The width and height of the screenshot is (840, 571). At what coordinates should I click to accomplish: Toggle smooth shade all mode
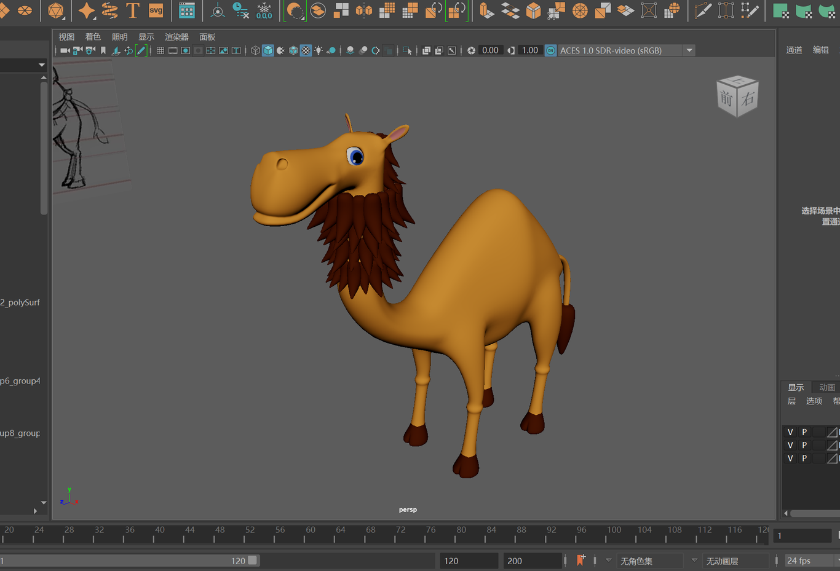point(268,50)
